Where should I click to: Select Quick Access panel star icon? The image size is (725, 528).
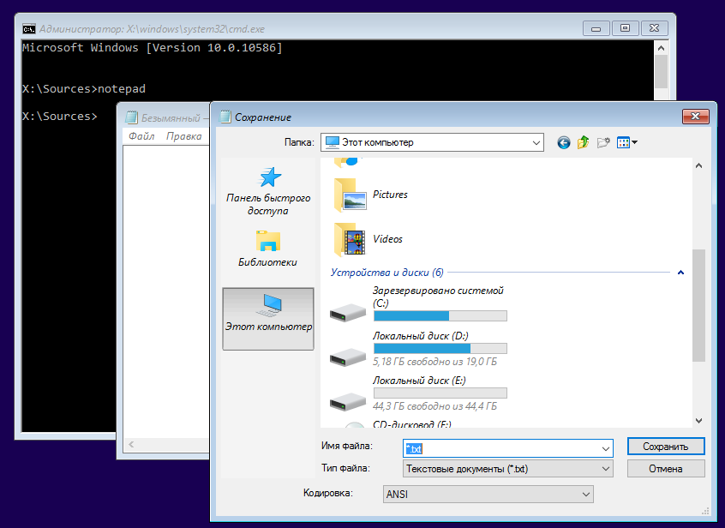tap(269, 177)
